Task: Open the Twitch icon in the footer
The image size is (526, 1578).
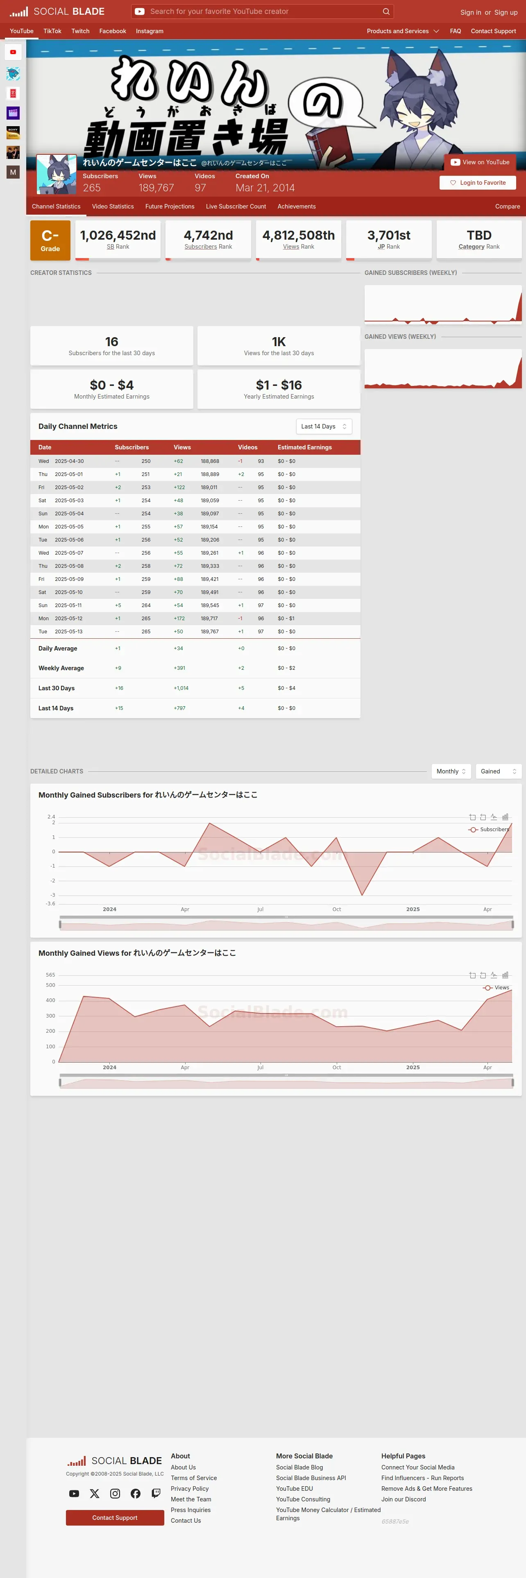Action: point(156,1494)
